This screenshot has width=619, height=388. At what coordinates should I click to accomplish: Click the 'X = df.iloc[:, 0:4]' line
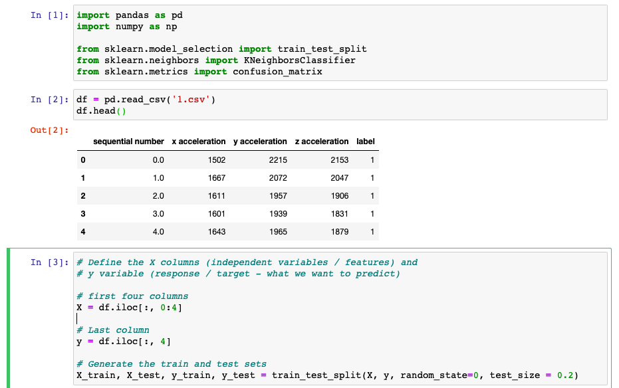[130, 308]
